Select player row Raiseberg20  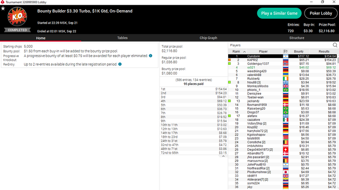[x=282, y=109]
